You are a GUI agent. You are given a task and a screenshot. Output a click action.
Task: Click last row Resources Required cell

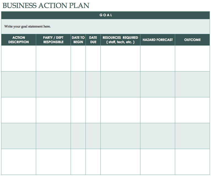(120, 162)
